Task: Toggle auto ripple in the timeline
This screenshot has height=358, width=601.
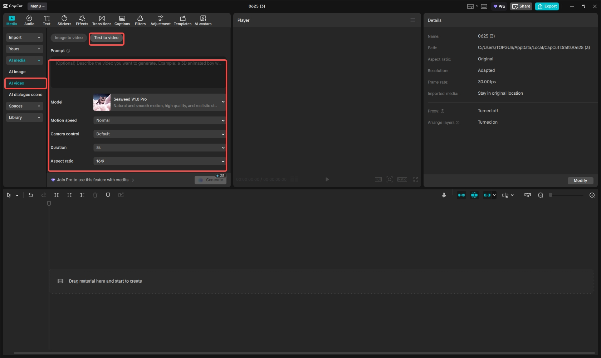Action: click(461, 195)
